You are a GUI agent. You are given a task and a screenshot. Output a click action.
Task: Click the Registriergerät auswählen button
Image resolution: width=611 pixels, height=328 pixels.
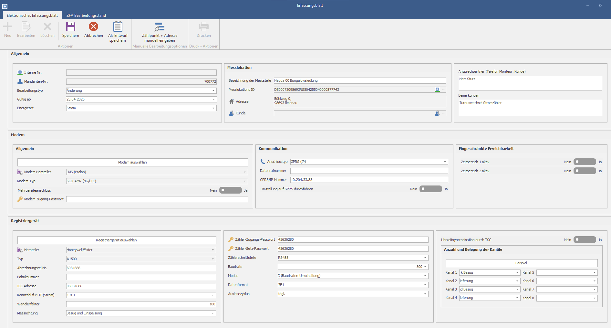(116, 240)
